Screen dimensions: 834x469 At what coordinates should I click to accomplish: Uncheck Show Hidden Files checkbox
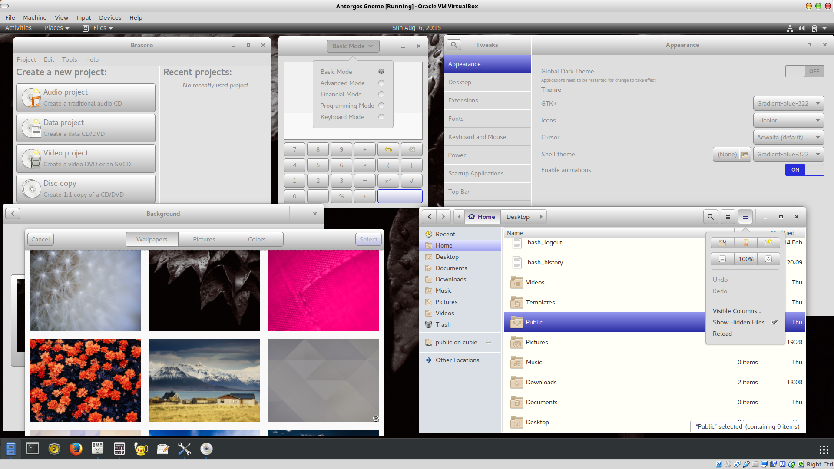[x=774, y=322]
